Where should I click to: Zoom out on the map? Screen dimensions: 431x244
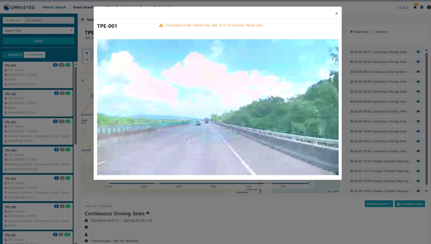point(87,59)
